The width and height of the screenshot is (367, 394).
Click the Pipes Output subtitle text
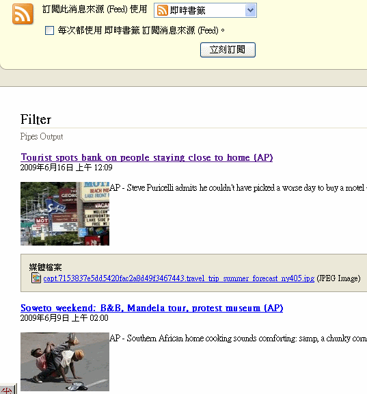coord(42,136)
